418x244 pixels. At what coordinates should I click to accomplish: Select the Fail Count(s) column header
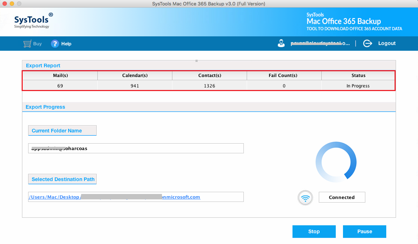tap(284, 76)
